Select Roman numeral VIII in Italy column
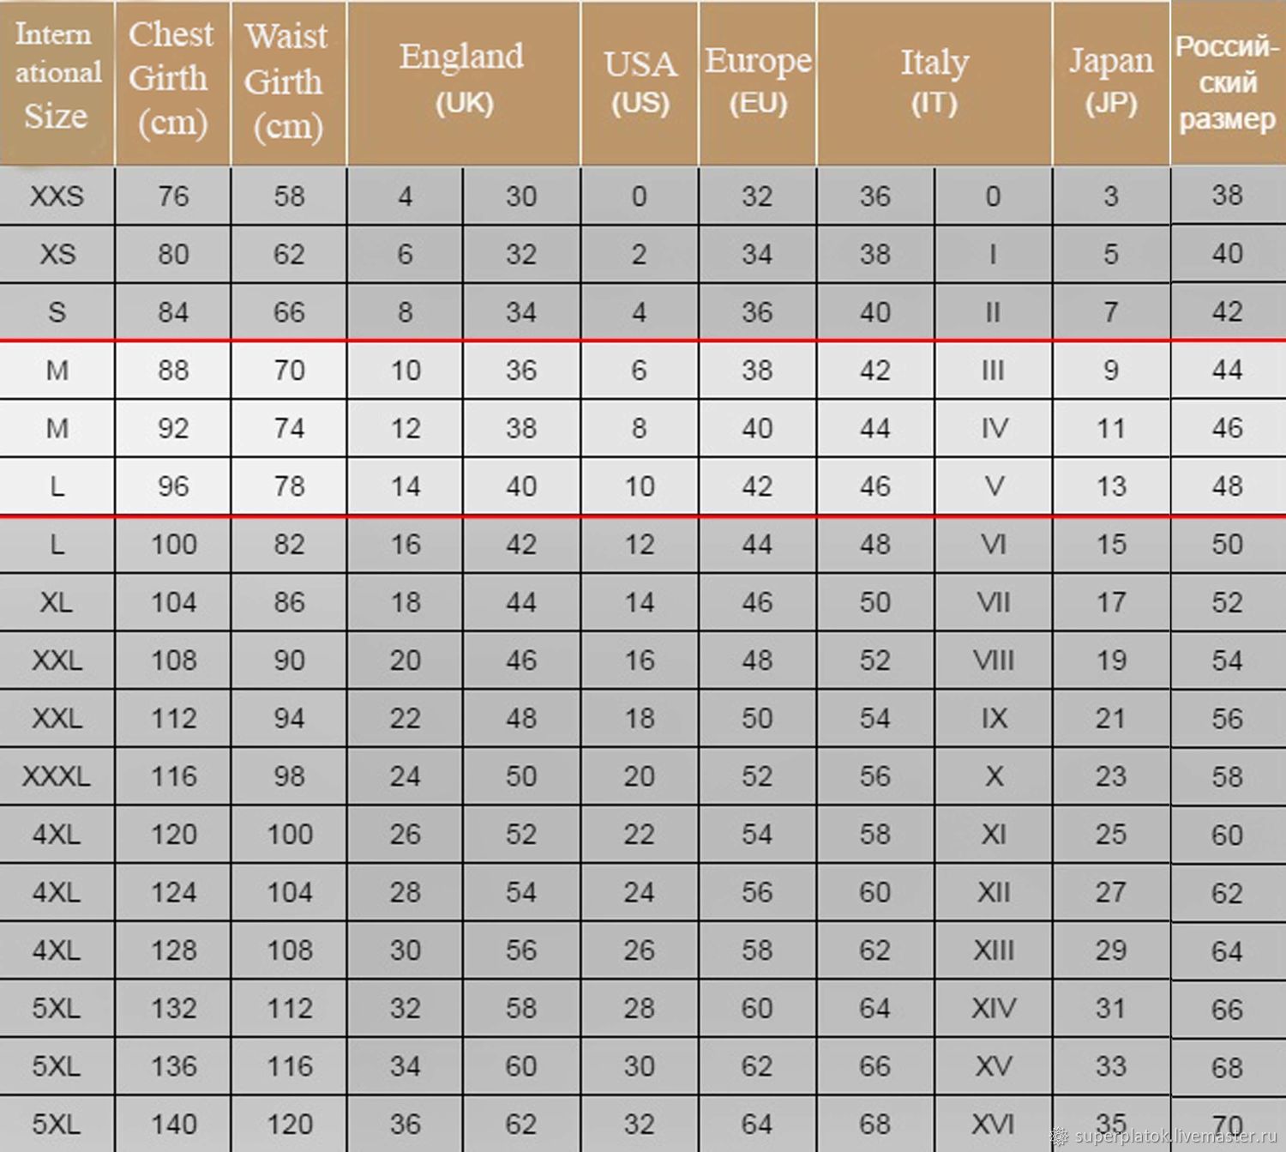Image resolution: width=1286 pixels, height=1152 pixels. coord(993,660)
